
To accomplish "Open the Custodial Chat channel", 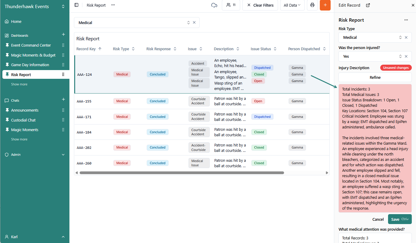I will click(x=23, y=120).
